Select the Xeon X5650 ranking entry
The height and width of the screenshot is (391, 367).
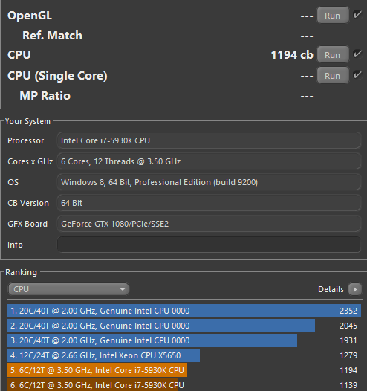pyautogui.click(x=184, y=355)
